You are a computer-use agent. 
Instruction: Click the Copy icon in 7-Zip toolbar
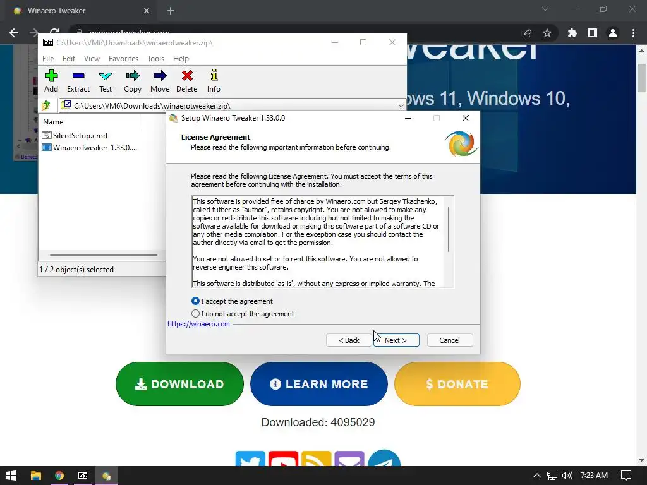click(133, 81)
